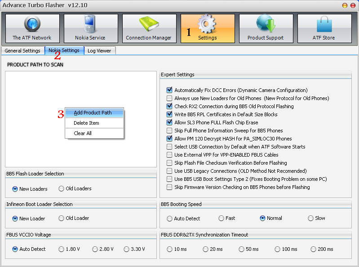
Task: Choose Add Product Path from context menu
Action: point(94,113)
